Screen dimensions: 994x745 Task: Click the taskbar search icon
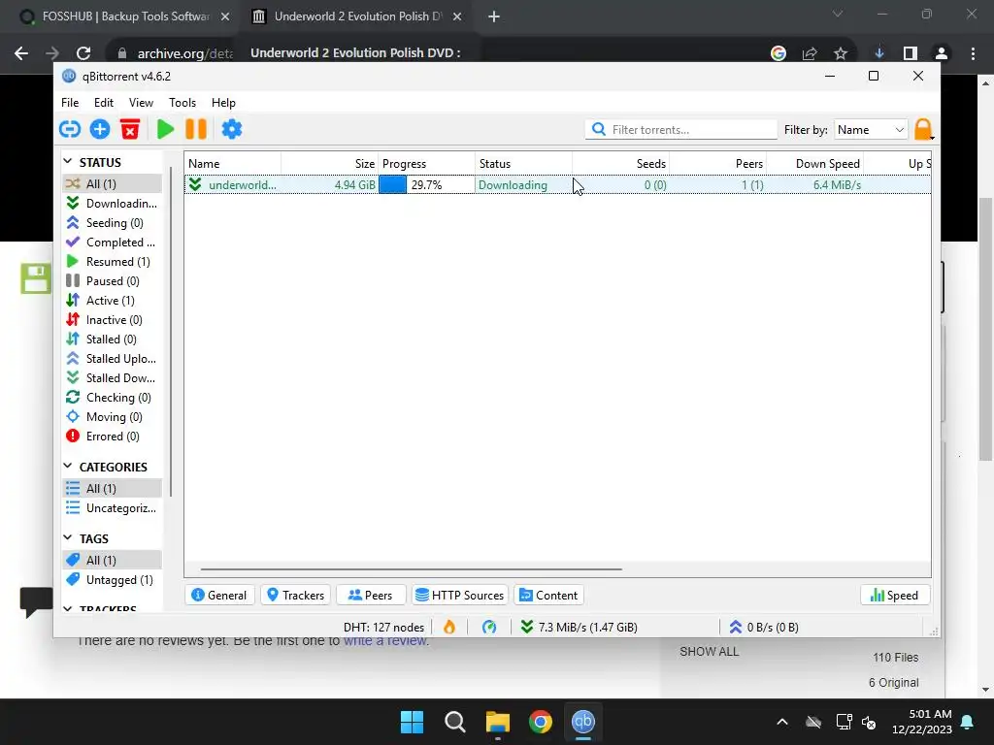[454, 722]
